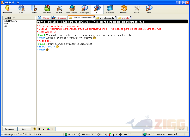Click the IRC Disconnect button

[10, 129]
